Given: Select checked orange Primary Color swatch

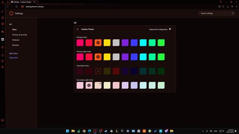Looking at the screenshot, I should 98,43.
